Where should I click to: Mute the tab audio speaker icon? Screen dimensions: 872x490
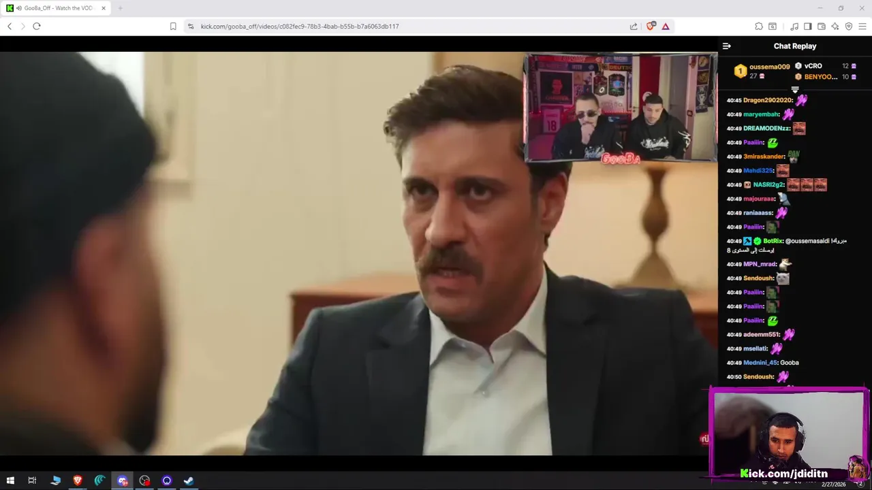pos(20,8)
